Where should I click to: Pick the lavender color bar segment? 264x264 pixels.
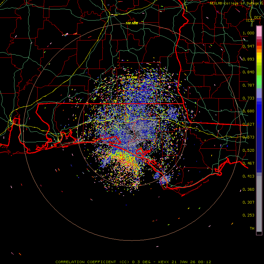tap(259, 93)
